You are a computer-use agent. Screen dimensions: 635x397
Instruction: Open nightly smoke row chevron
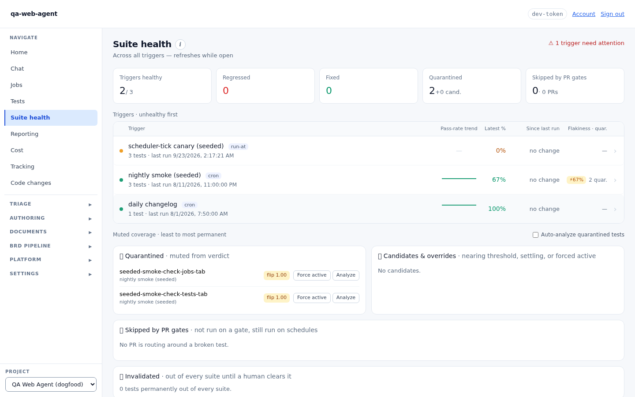(x=615, y=180)
